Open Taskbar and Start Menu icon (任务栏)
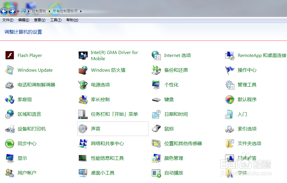The height and width of the screenshot is (183, 287). 83,114
